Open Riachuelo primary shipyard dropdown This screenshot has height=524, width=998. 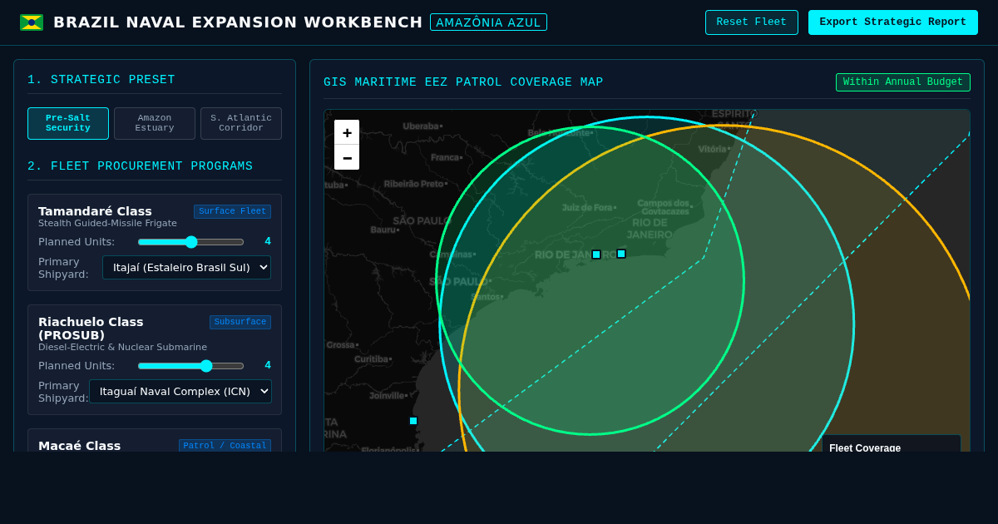point(180,391)
